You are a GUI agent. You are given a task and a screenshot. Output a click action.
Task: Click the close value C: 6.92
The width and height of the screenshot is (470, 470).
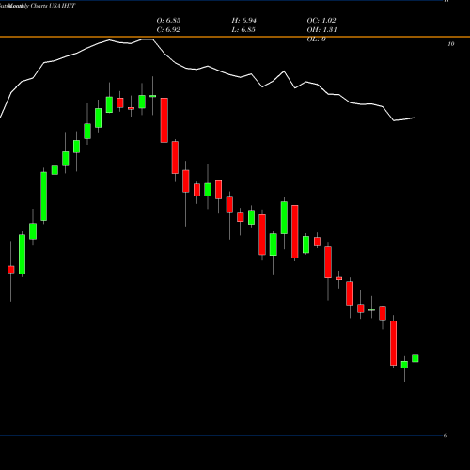tap(168, 30)
